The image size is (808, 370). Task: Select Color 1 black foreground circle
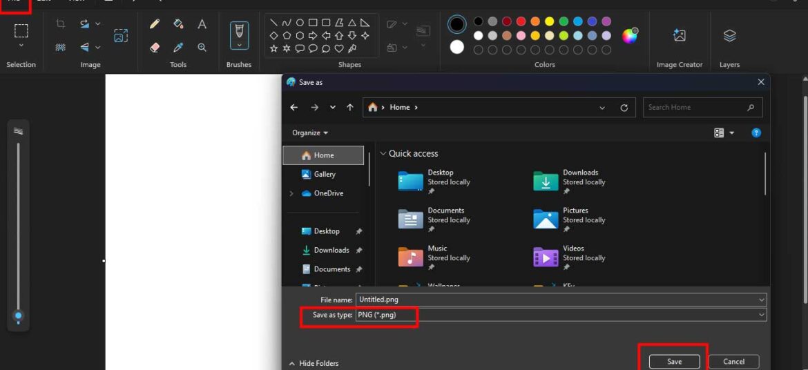(457, 24)
